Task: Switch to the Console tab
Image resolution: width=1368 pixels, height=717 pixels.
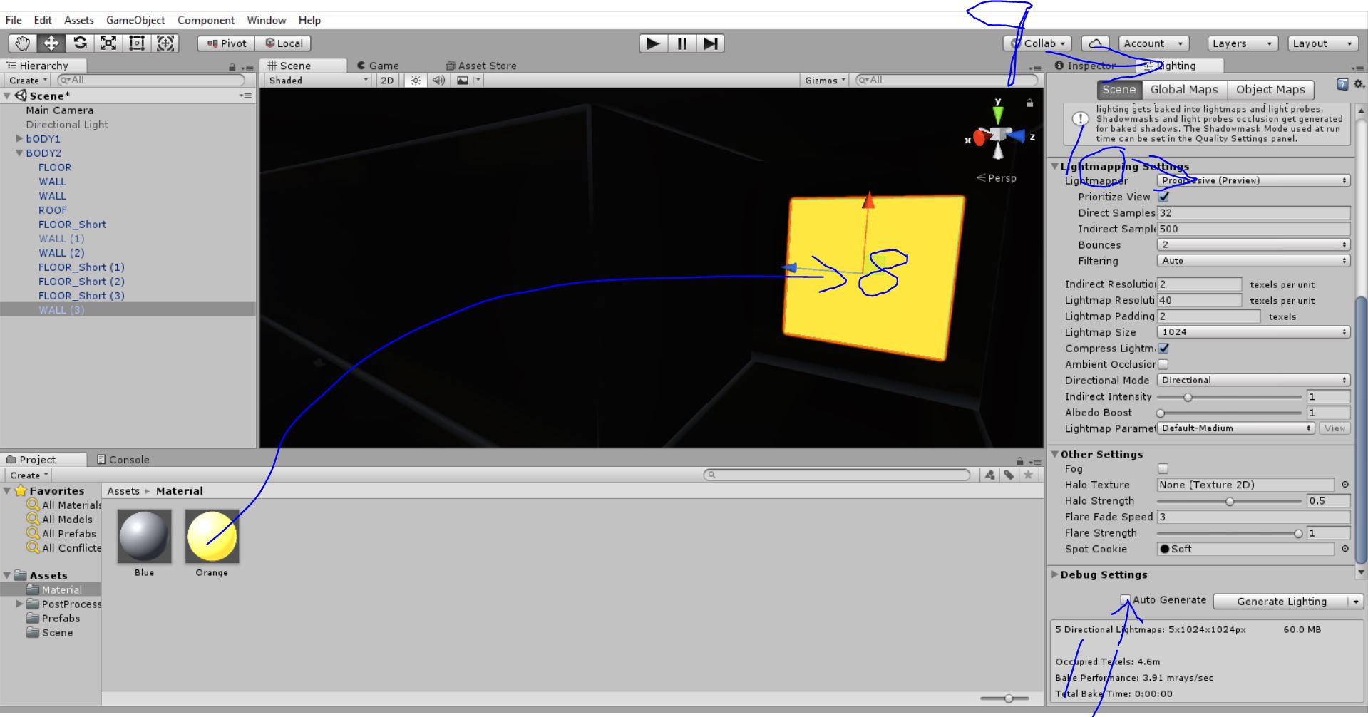Action: tap(123, 460)
